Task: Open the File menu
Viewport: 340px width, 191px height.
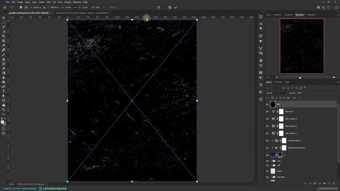Action: (7, 2)
